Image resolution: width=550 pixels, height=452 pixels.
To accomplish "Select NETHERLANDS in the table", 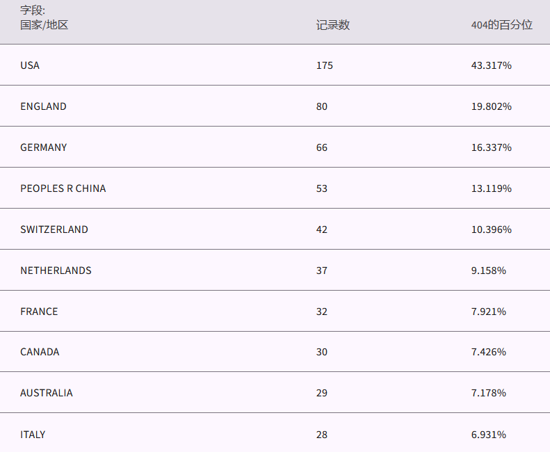I will point(56,271).
